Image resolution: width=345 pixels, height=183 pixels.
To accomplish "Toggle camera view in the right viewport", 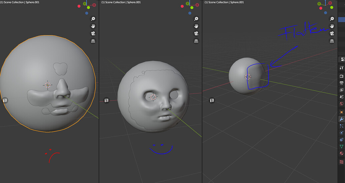I will (x=332, y=34).
